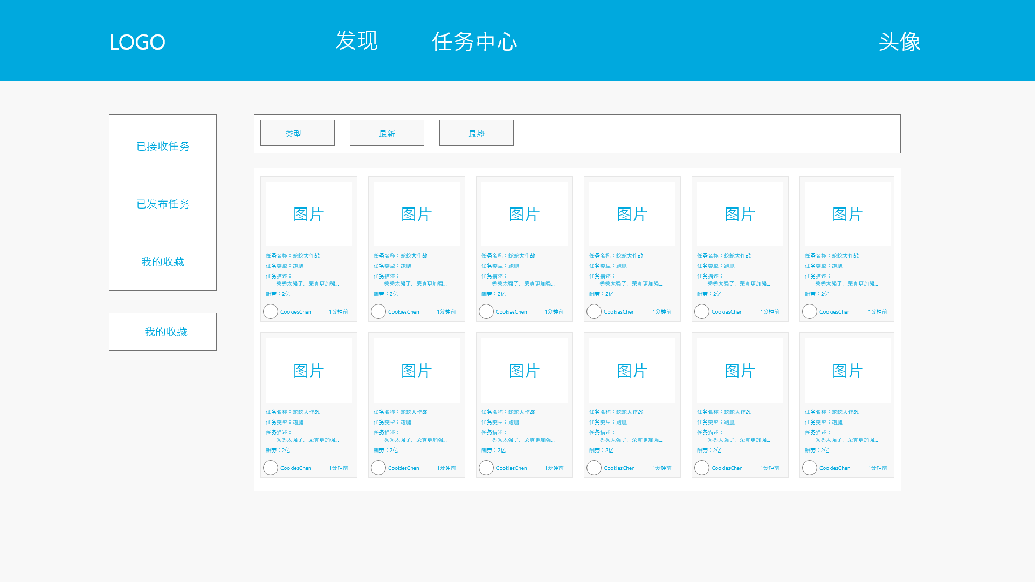Click 酬劳:2亿 on the third bottom-row card

coord(493,451)
